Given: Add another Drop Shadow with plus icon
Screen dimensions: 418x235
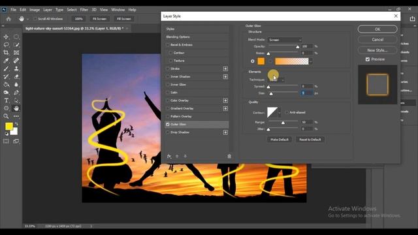Looking at the screenshot, I should tap(225, 133).
